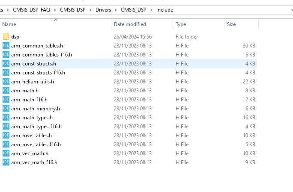Click the File folder type of dsp

[x=187, y=37]
